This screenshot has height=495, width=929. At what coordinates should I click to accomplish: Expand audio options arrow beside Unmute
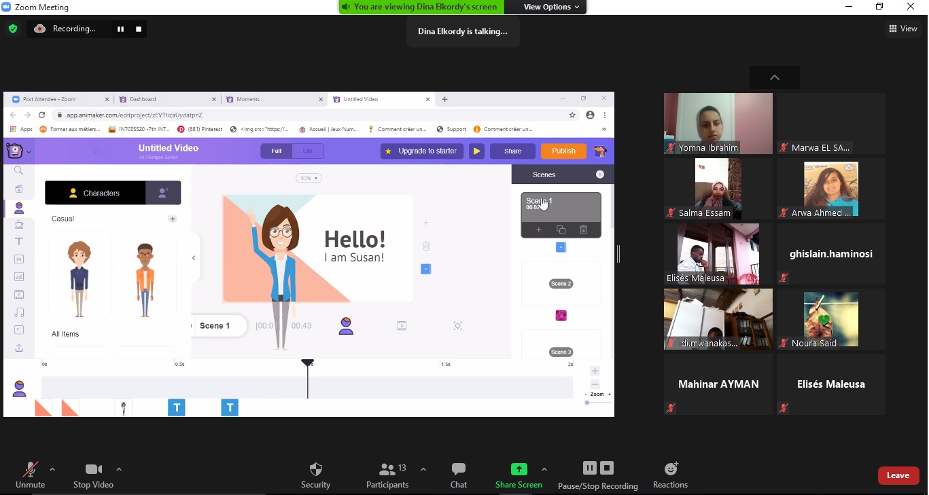pos(52,469)
